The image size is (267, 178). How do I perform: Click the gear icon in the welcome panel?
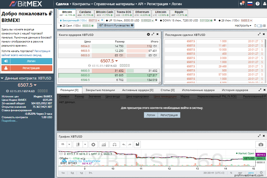click(x=51, y=12)
